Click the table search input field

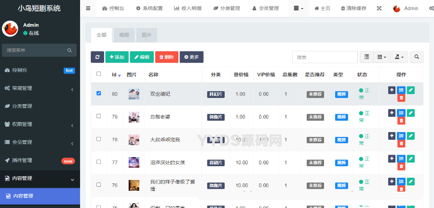pos(324,57)
